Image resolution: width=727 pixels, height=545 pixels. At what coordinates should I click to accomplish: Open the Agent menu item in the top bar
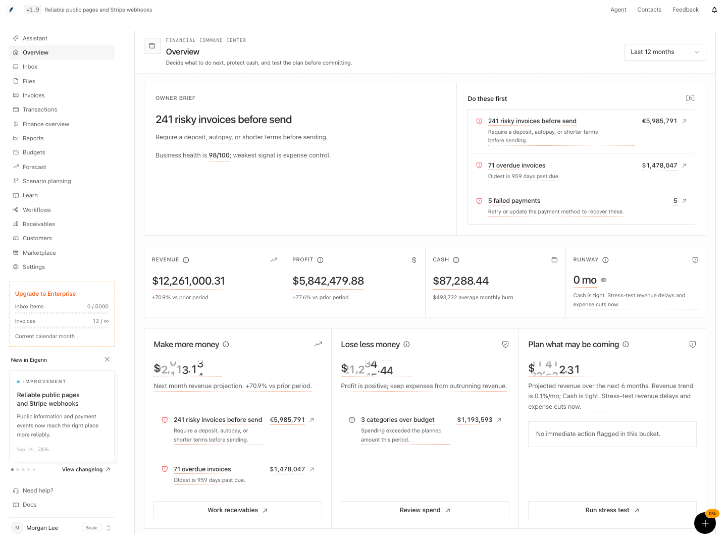[618, 10]
